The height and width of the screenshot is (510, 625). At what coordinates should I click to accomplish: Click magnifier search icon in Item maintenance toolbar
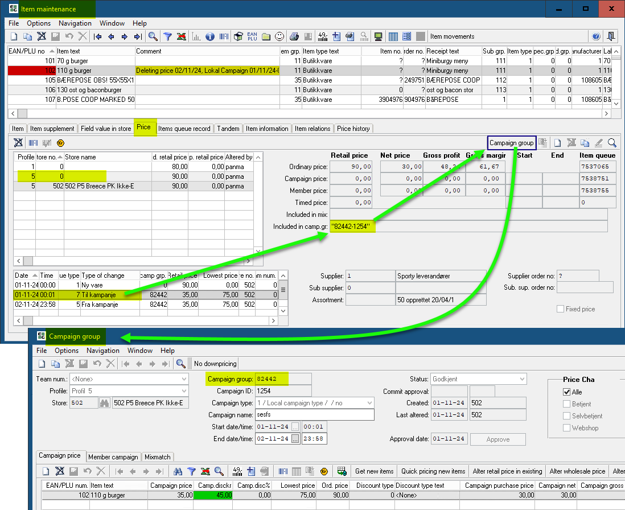point(153,36)
